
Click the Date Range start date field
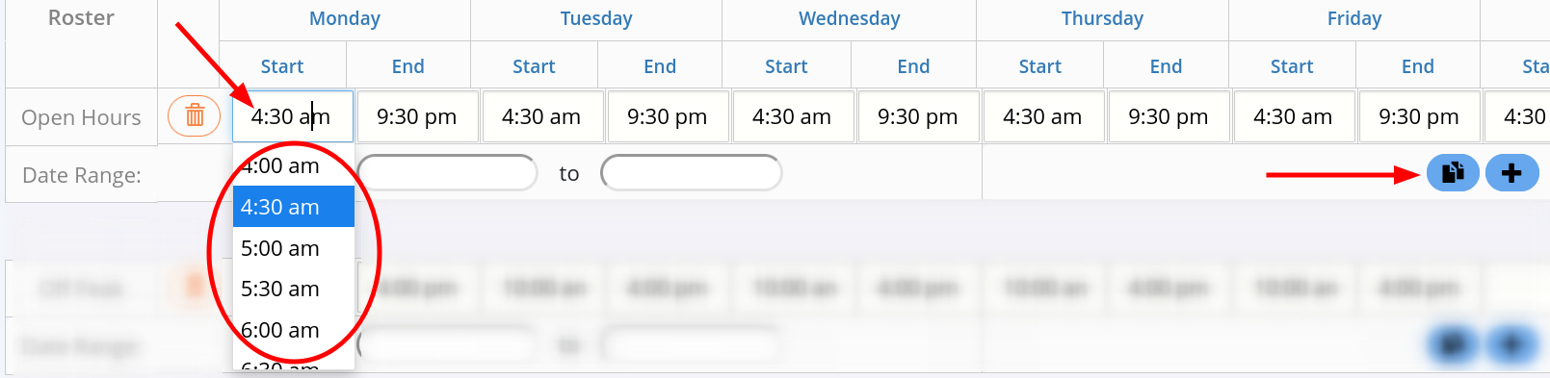pos(447,173)
